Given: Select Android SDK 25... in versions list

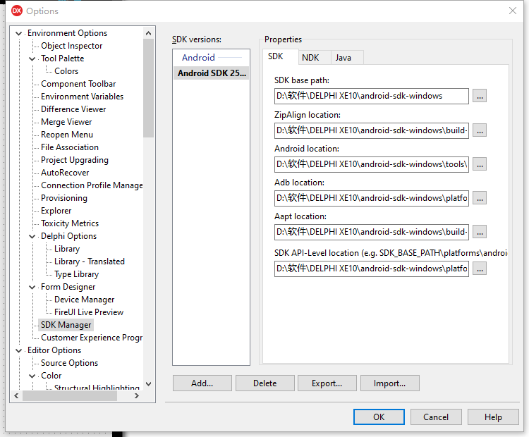Looking at the screenshot, I should 211,73.
